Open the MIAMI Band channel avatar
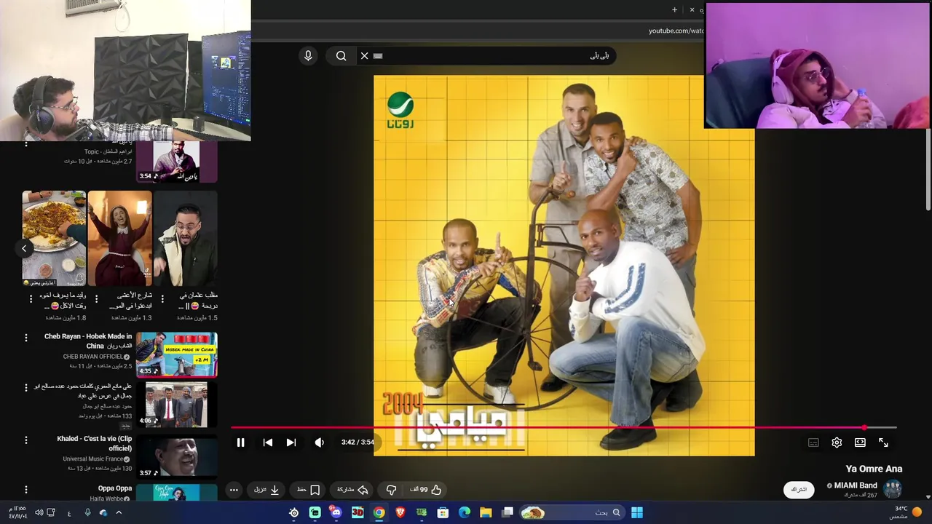The image size is (932, 524). click(x=893, y=490)
